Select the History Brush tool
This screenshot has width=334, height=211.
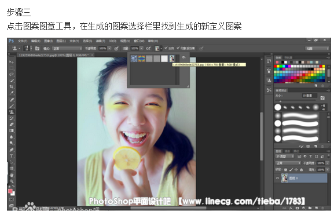tap(12, 118)
